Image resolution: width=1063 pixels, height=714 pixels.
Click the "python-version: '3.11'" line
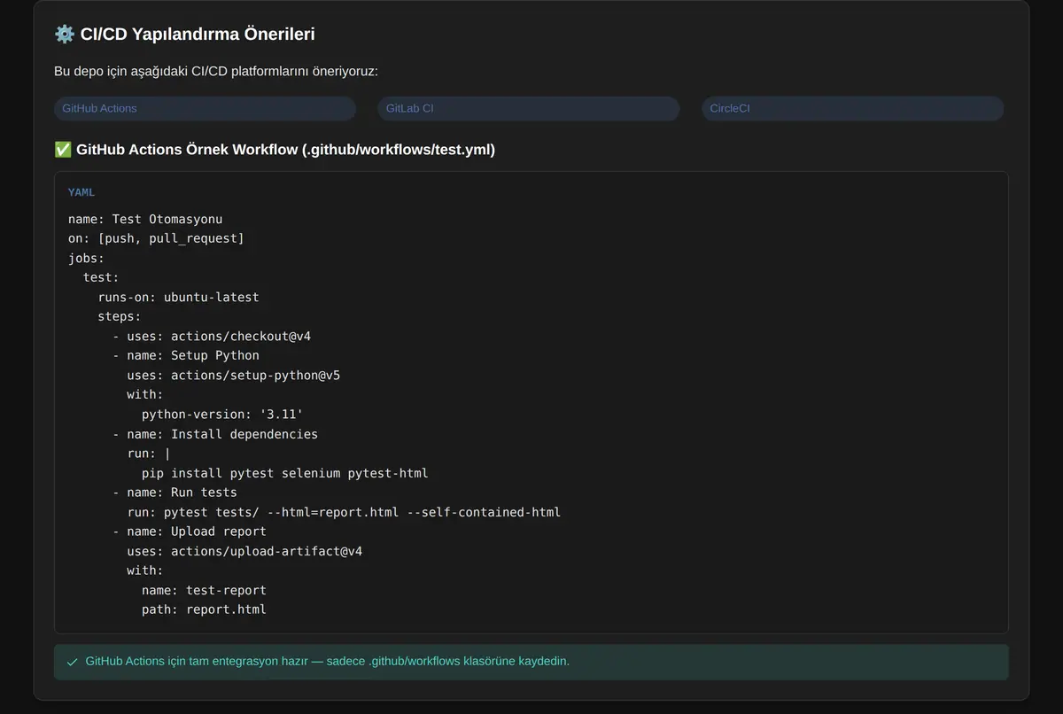click(222, 414)
